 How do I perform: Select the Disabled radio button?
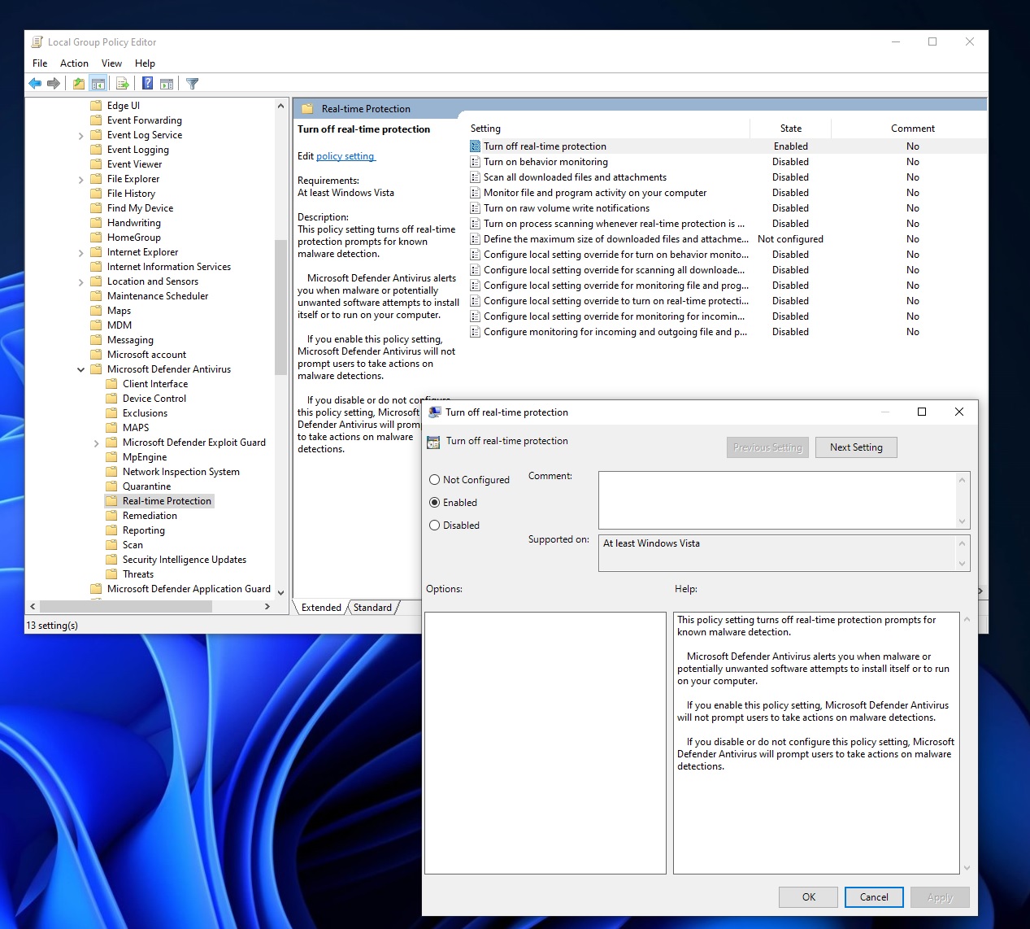tap(434, 526)
